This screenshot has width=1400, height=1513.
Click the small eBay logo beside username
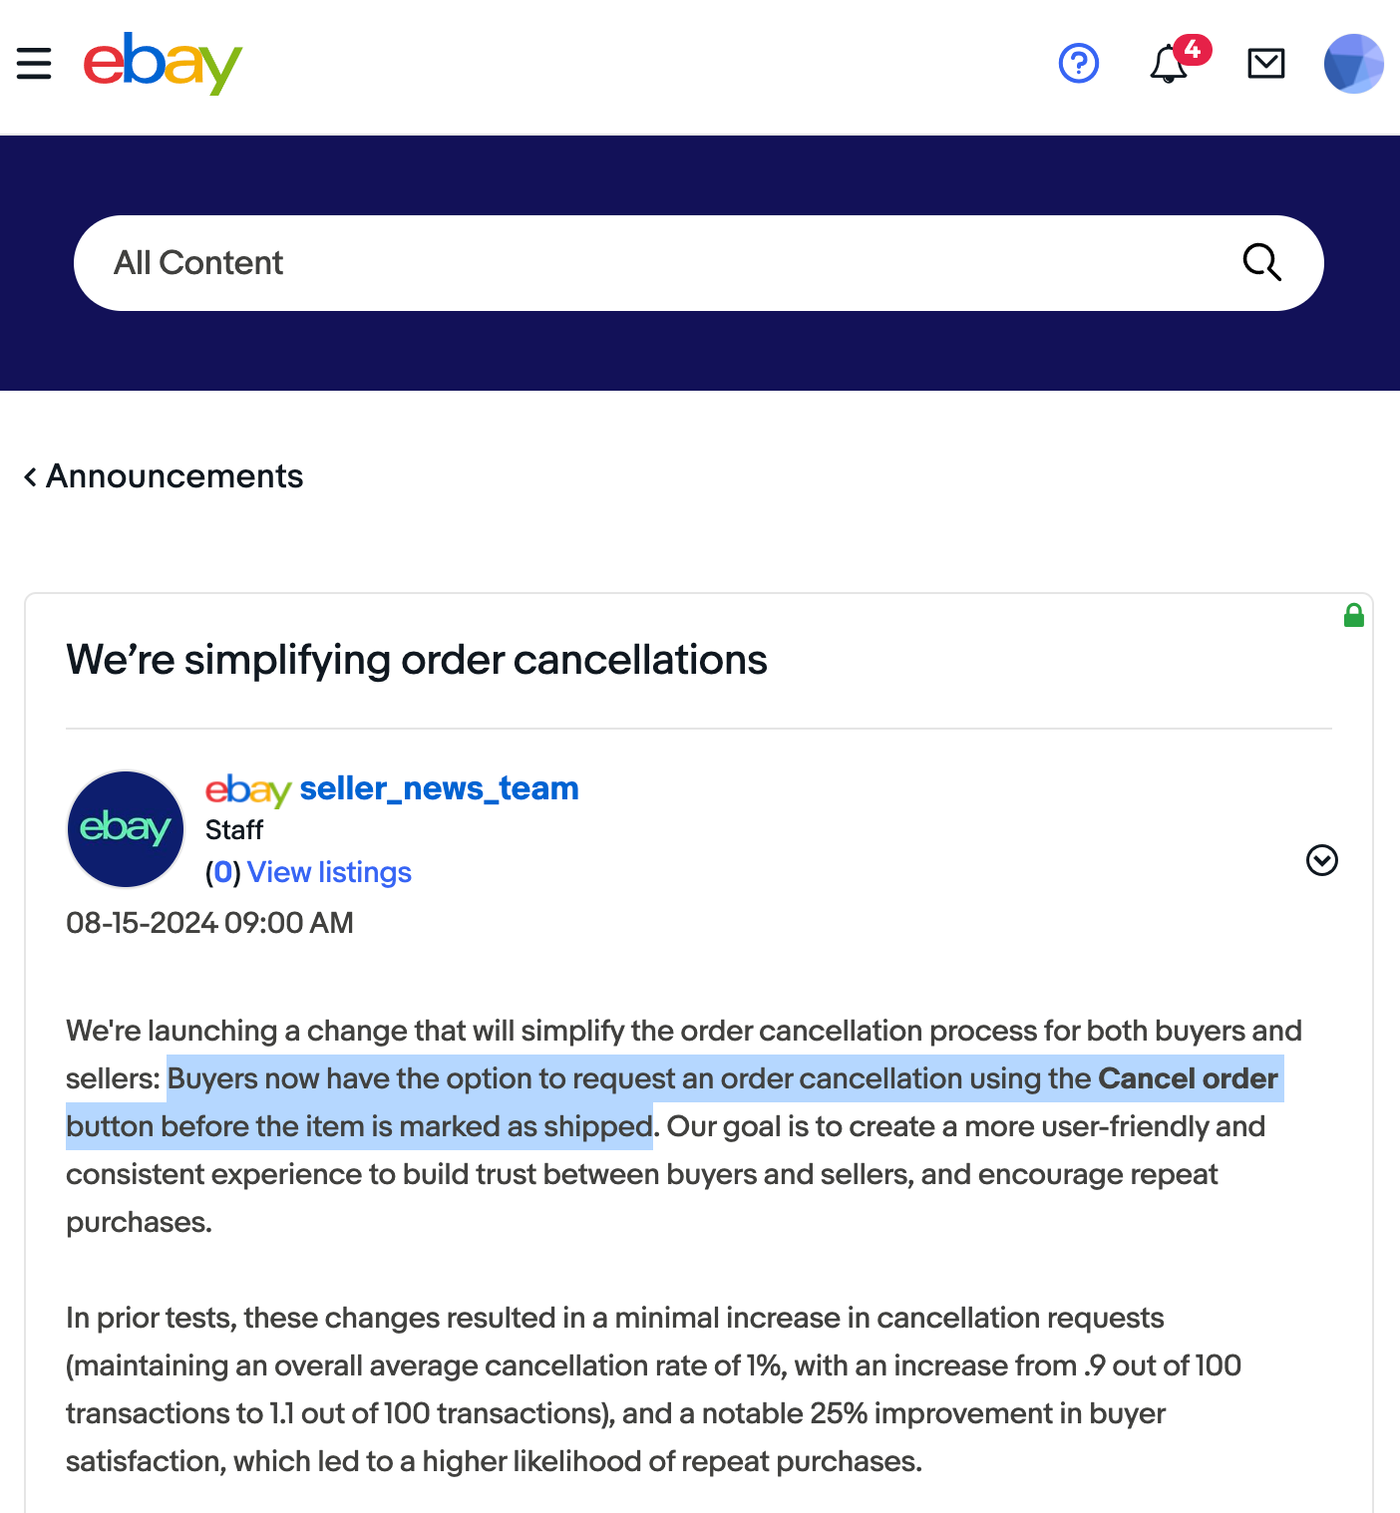pyautogui.click(x=248, y=790)
